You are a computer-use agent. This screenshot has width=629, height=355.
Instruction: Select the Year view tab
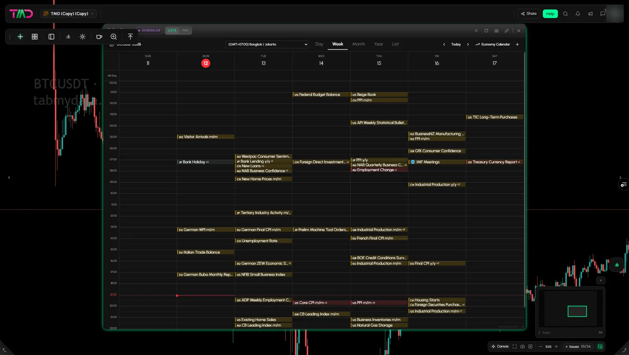click(379, 44)
